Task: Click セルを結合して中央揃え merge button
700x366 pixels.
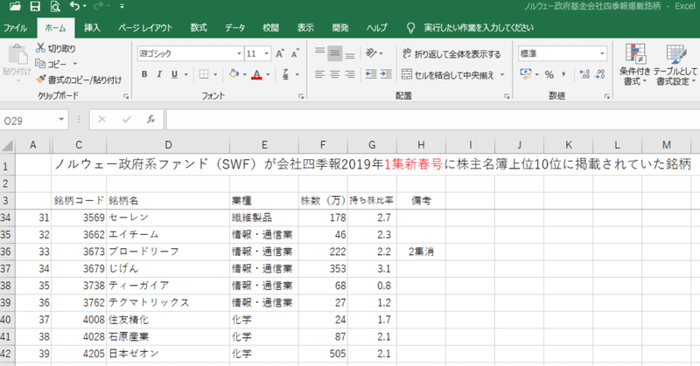Action: click(448, 74)
